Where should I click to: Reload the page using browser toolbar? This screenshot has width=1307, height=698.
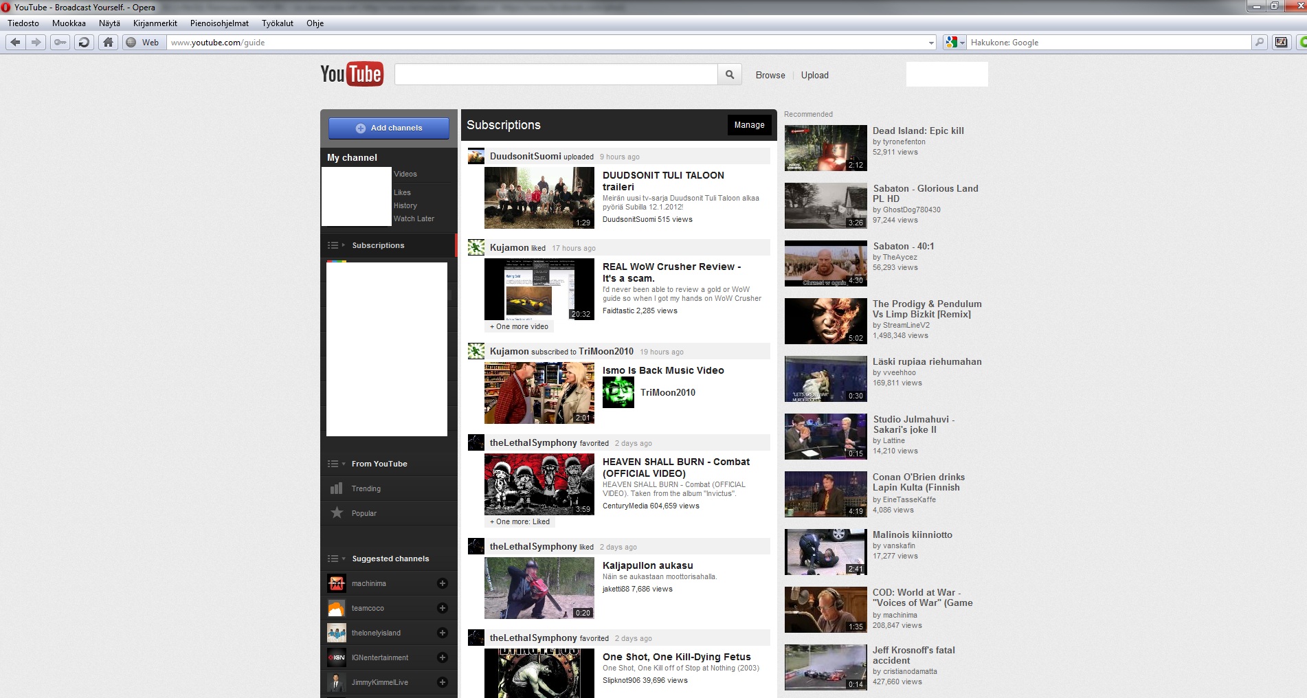point(84,43)
